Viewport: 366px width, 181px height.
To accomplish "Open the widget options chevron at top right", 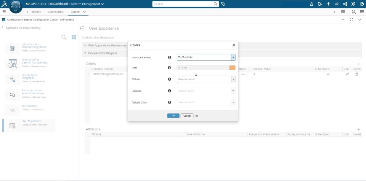I will [x=360, y=20].
